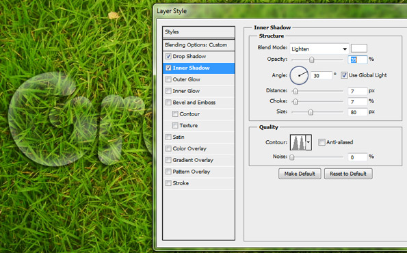Image resolution: width=407 pixels, height=253 pixels.
Task: Select the Gradient Overlay style label
Action: pos(193,160)
